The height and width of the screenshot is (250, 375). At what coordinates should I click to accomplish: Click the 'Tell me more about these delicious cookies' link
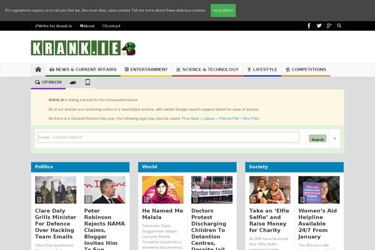pos(168,11)
